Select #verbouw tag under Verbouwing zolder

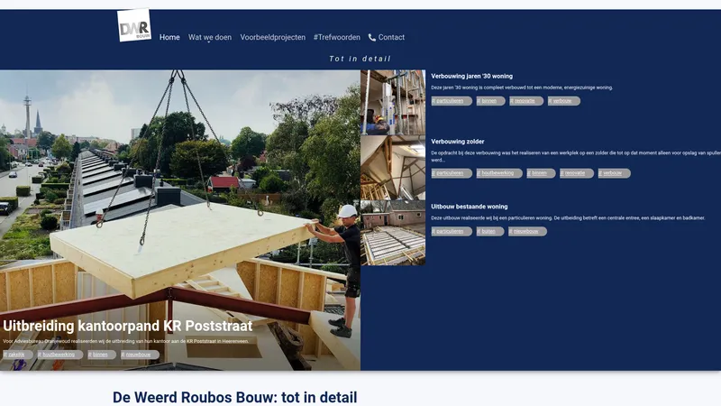click(614, 173)
